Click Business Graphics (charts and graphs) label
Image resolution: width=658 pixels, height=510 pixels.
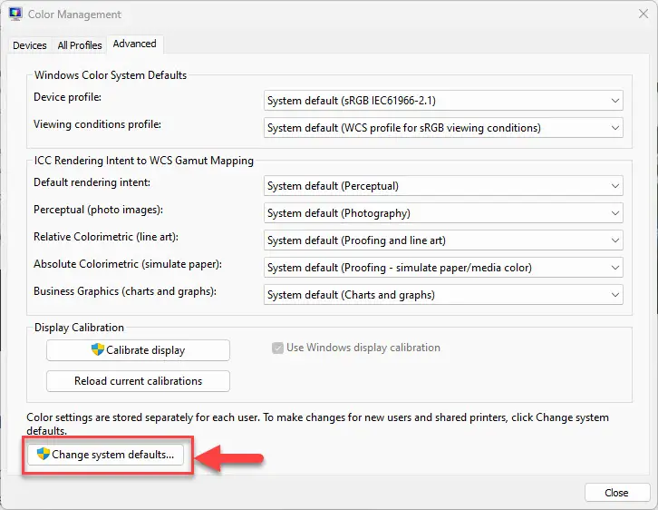[x=125, y=291]
